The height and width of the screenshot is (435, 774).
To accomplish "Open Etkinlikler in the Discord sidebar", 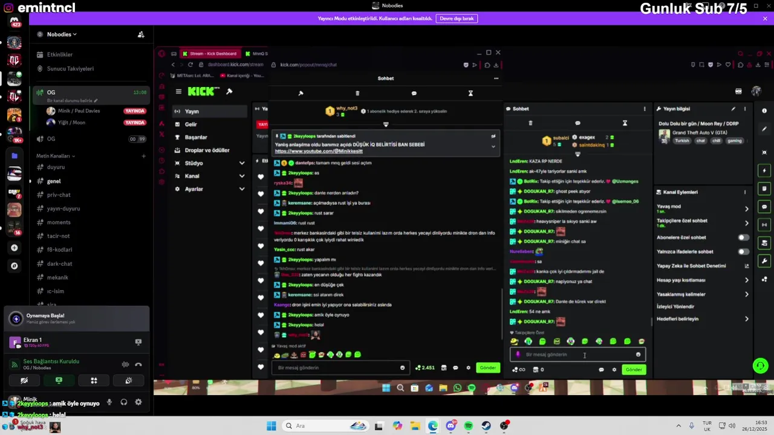I will (x=60, y=54).
